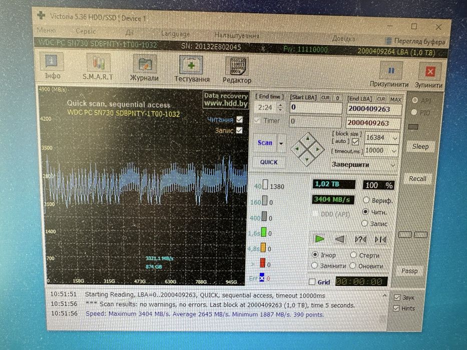Image resolution: width=467 pixels, height=350 pixels.
Task: Select the Вериф. verify radio button
Action: 366,200
